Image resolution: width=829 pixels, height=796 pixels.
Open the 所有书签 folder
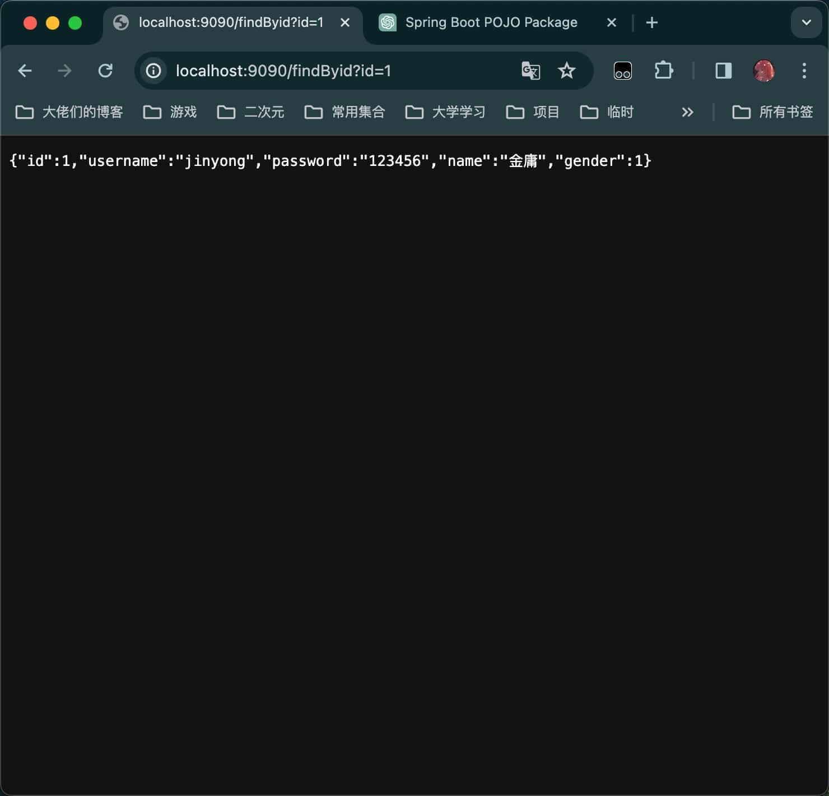[773, 112]
